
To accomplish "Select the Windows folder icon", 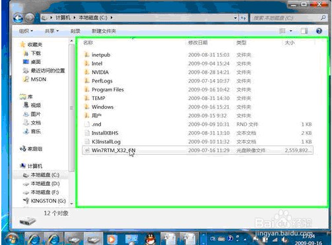I will point(87,107).
